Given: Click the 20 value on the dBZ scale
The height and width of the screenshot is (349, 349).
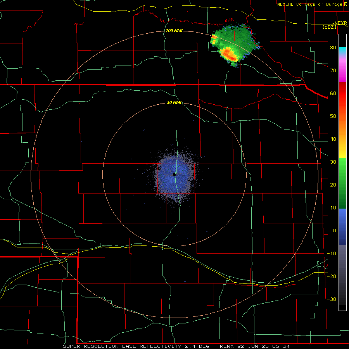Looking at the screenshot, I should pyautogui.click(x=333, y=185).
